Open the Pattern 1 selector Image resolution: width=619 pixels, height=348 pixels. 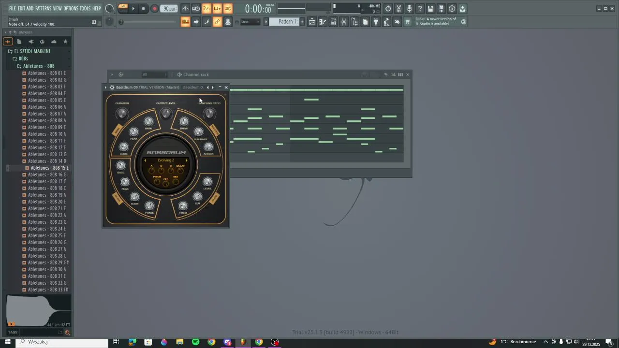(x=284, y=22)
